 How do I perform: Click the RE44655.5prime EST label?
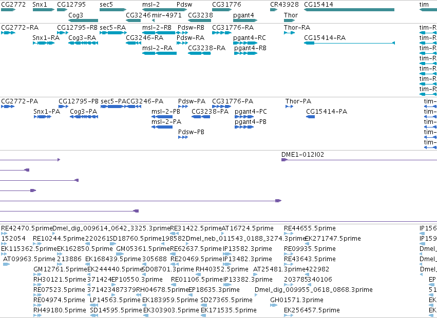pos(310,228)
